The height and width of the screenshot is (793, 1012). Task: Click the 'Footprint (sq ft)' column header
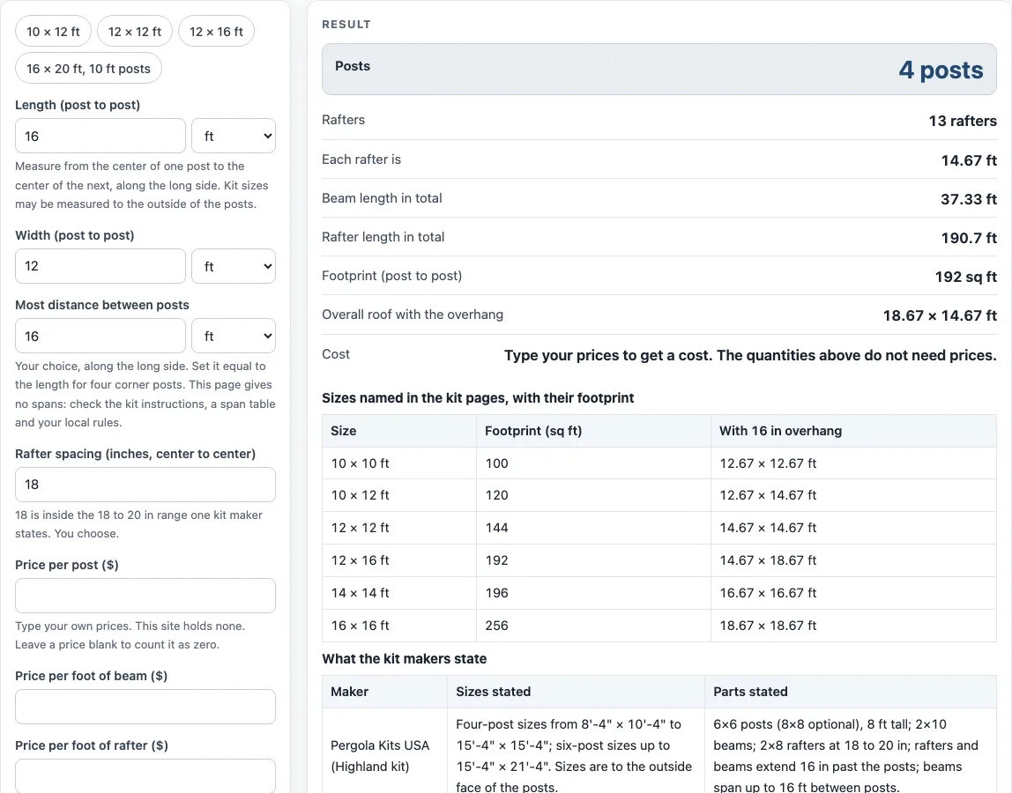point(594,430)
